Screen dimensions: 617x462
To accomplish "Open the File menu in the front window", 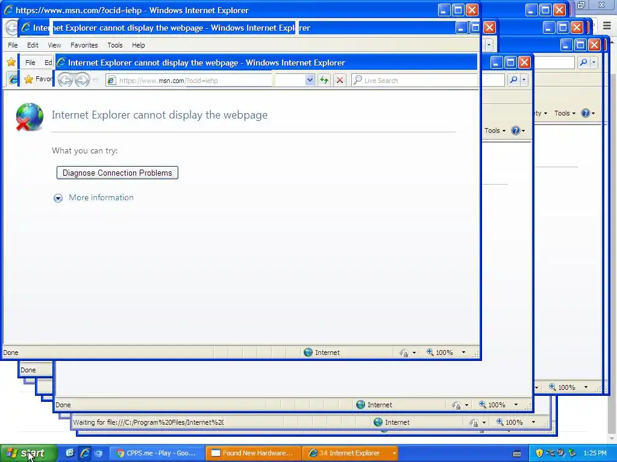I will [13, 45].
